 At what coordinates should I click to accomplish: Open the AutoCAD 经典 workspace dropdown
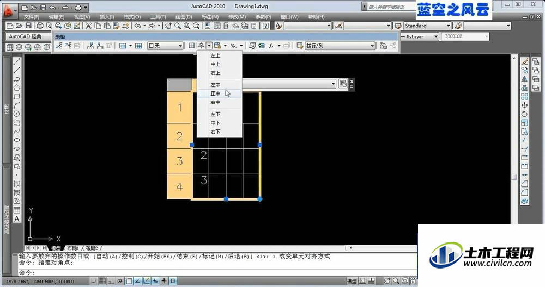28,36
